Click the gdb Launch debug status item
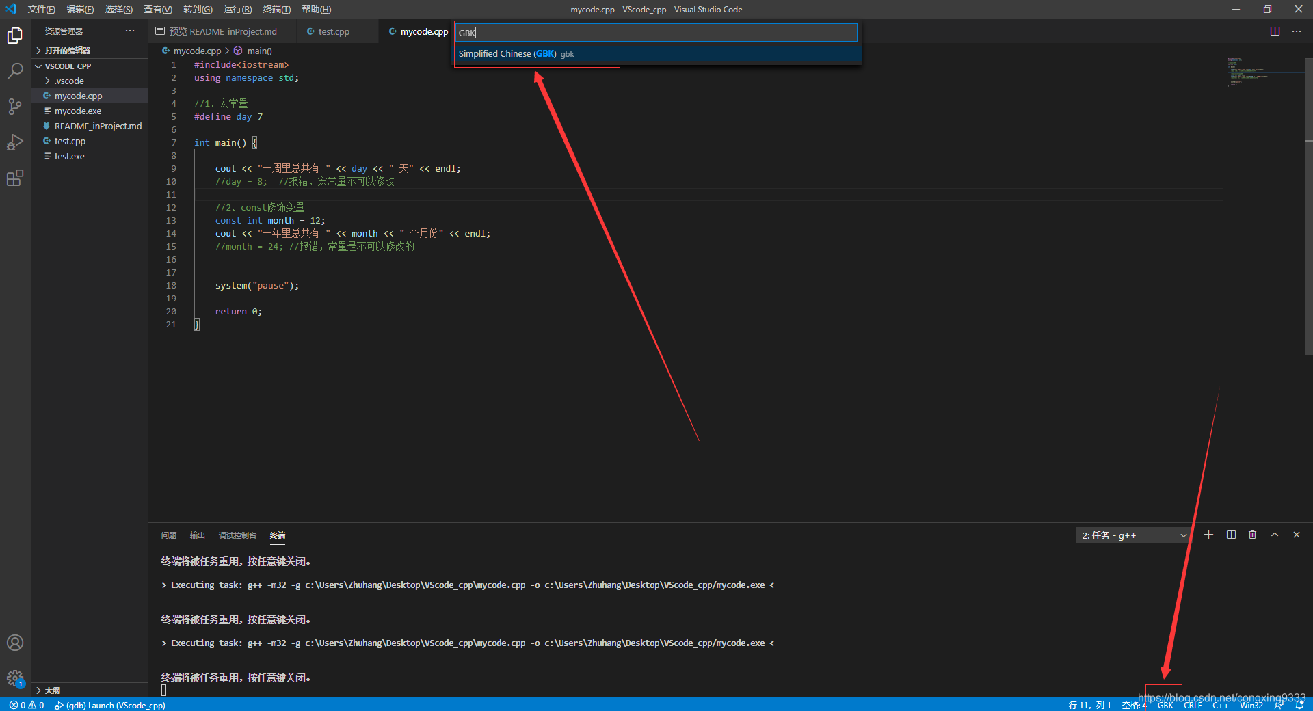 coord(110,705)
